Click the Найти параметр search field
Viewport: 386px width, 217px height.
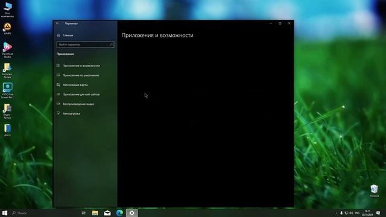[86, 45]
